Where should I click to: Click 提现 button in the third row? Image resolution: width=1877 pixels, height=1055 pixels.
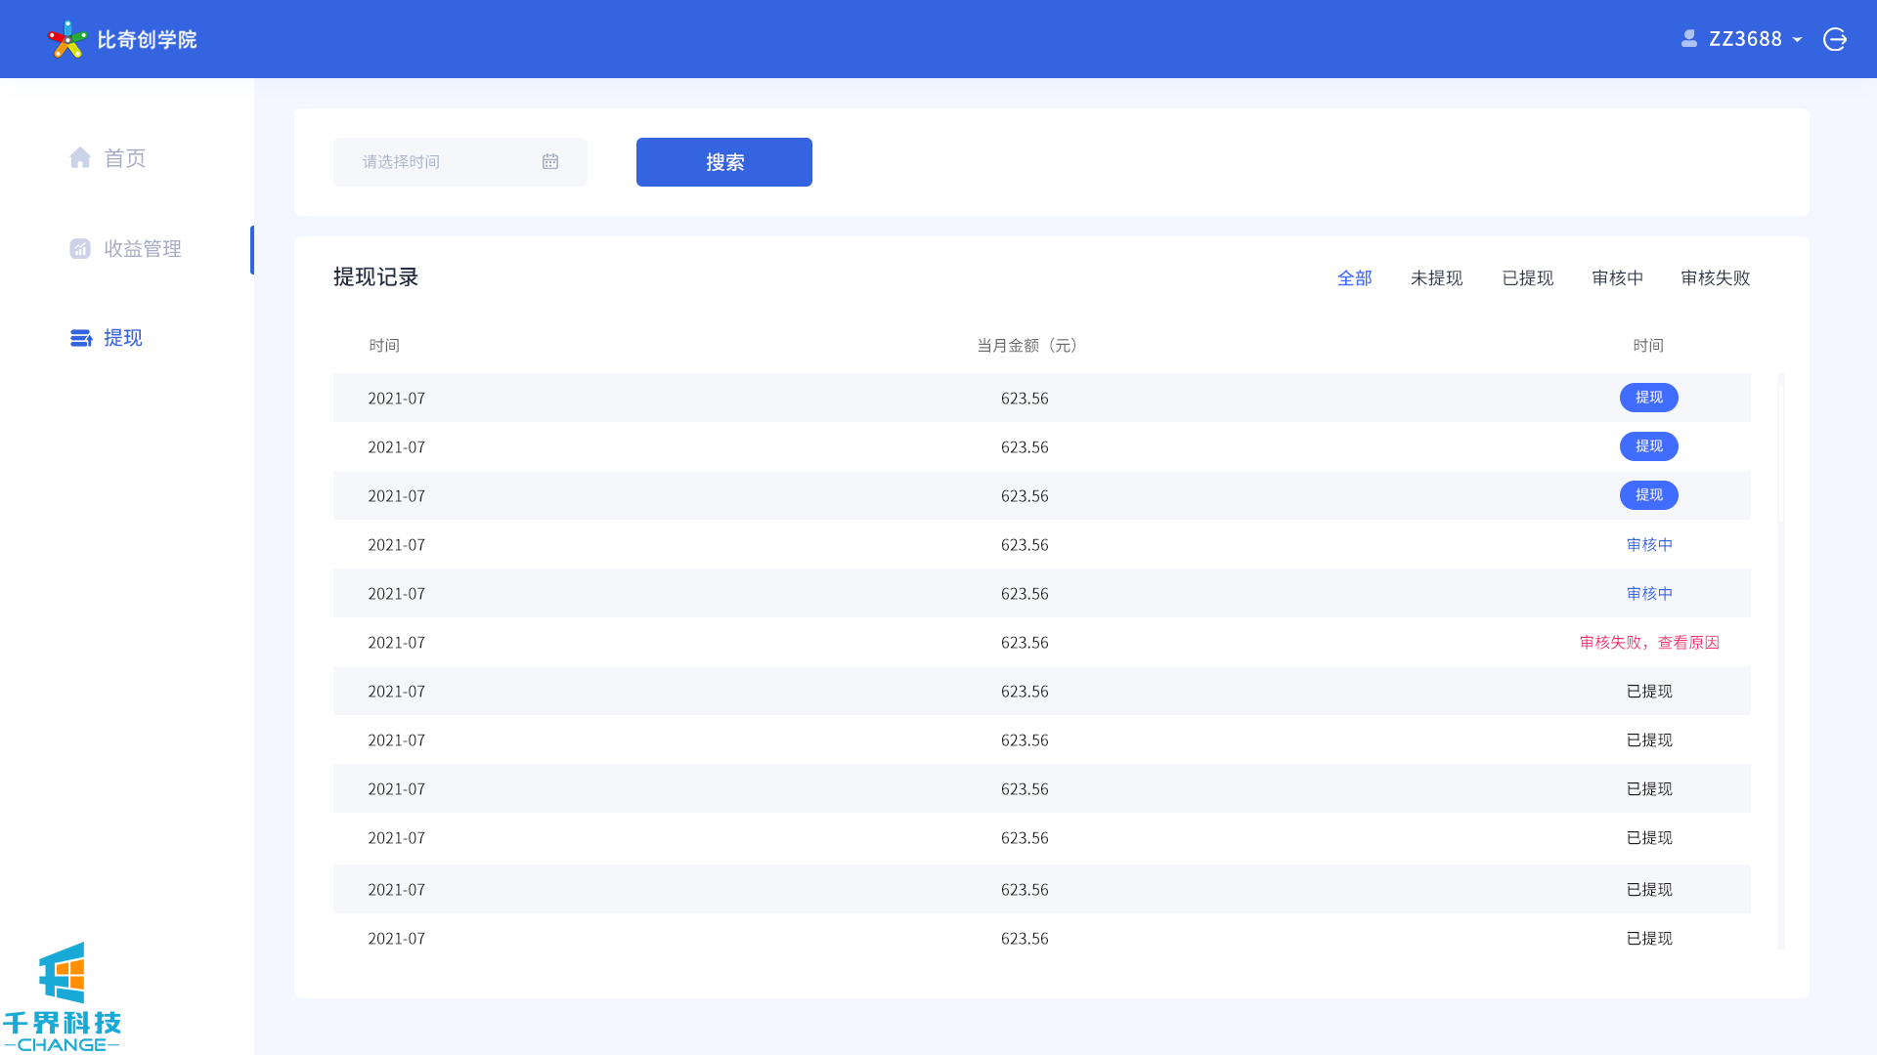pos(1648,495)
